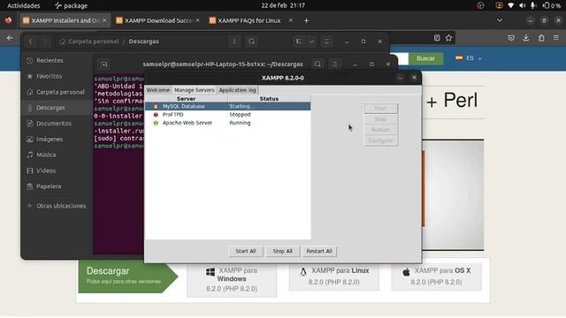Click Carpeta personal in the path bar
The image size is (566, 318).
[x=94, y=42]
